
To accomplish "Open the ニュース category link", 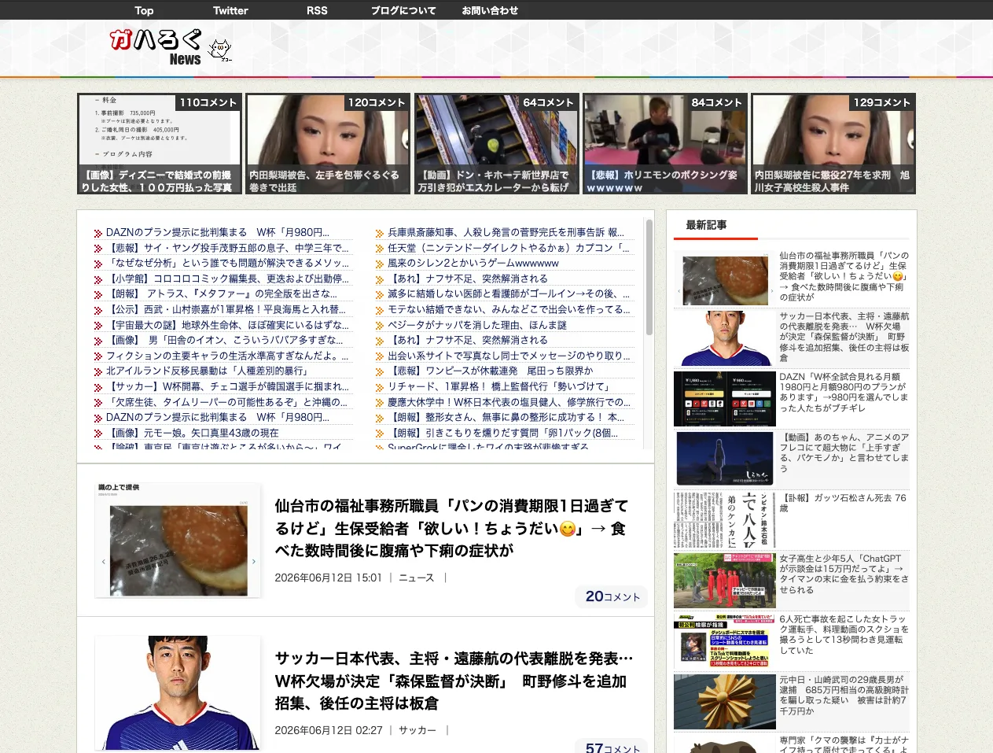I will point(416,578).
